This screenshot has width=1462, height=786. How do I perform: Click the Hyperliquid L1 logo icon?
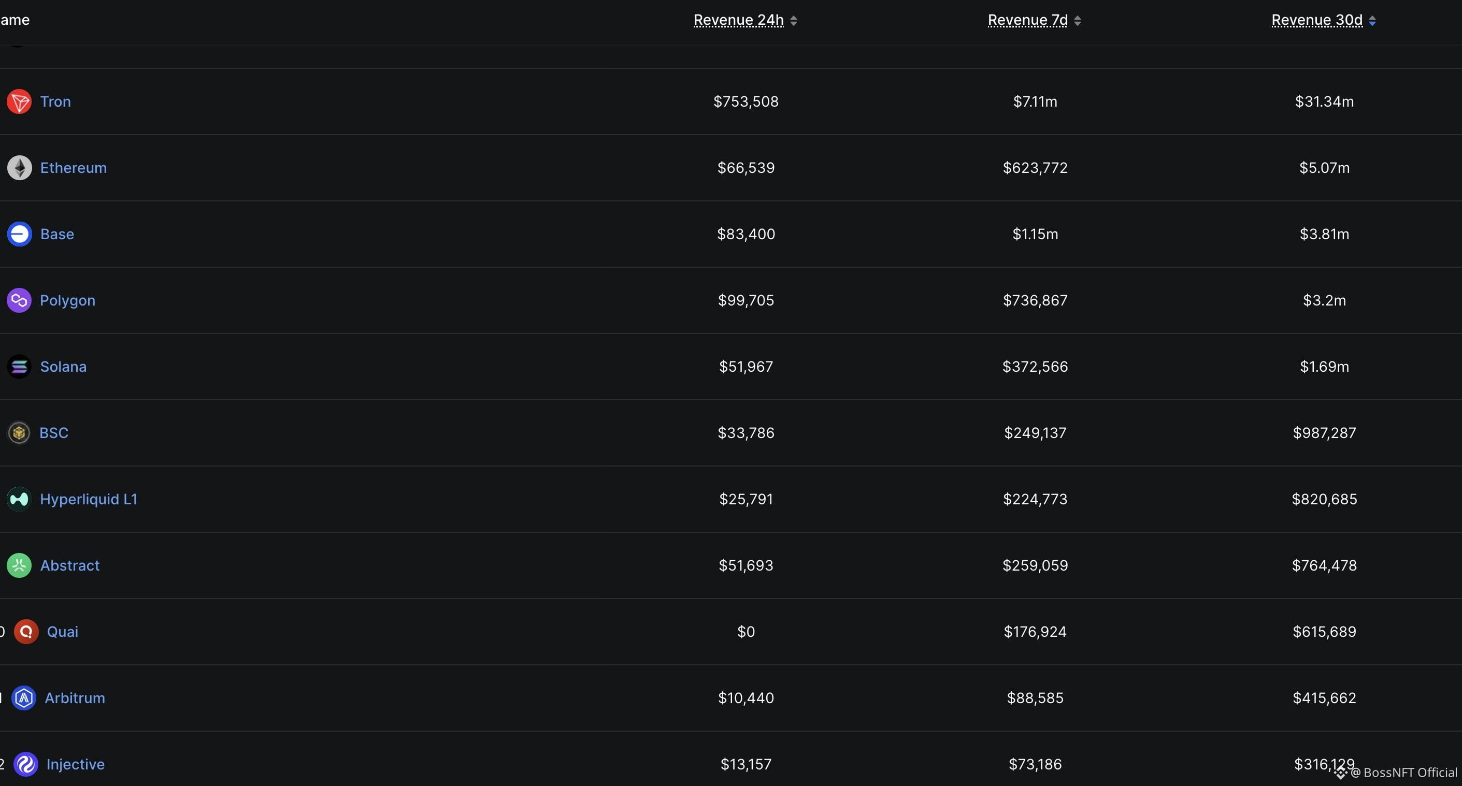point(19,499)
